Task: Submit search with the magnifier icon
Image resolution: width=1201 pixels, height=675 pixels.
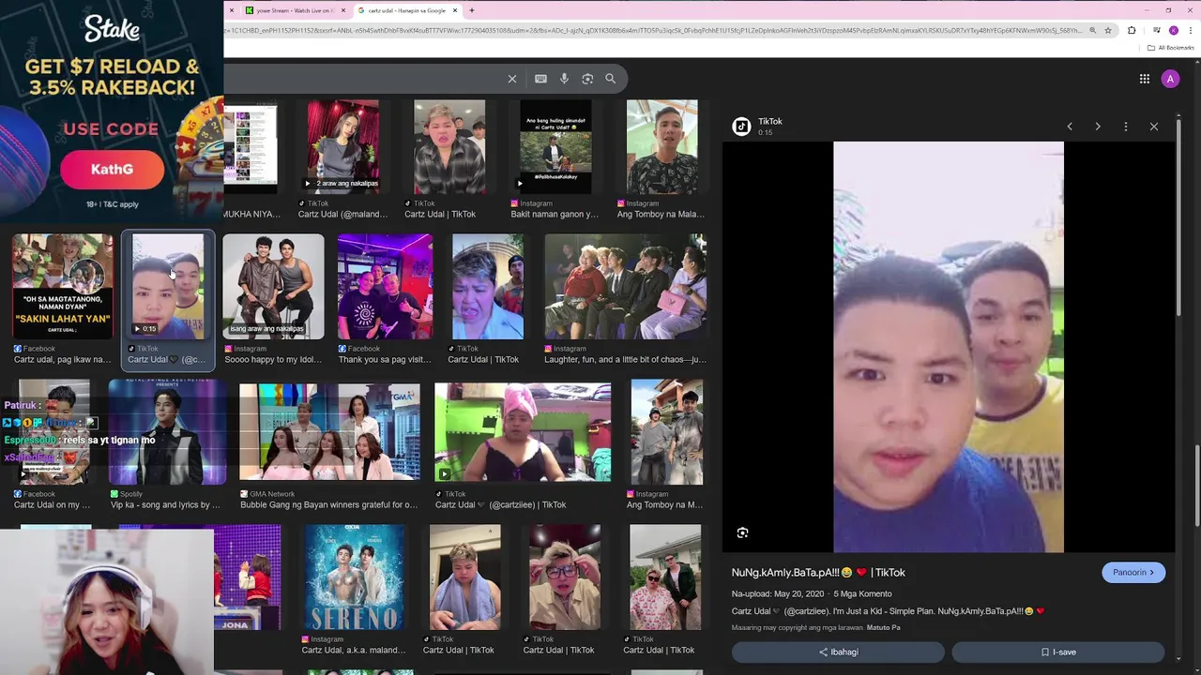Action: point(611,79)
